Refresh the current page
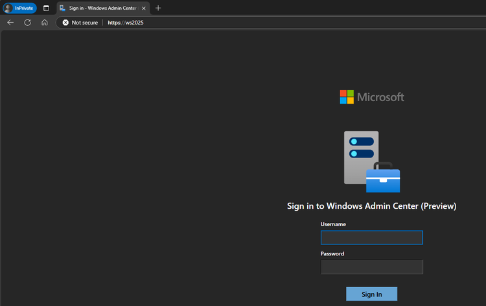Viewport: 486px width, 306px height. (x=28, y=22)
